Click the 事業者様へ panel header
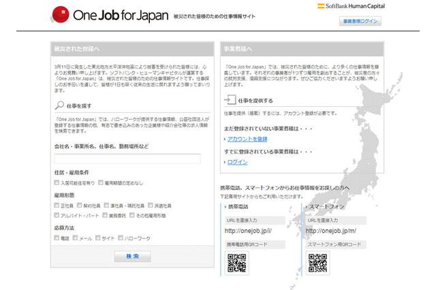436x290 pixels. (302, 49)
